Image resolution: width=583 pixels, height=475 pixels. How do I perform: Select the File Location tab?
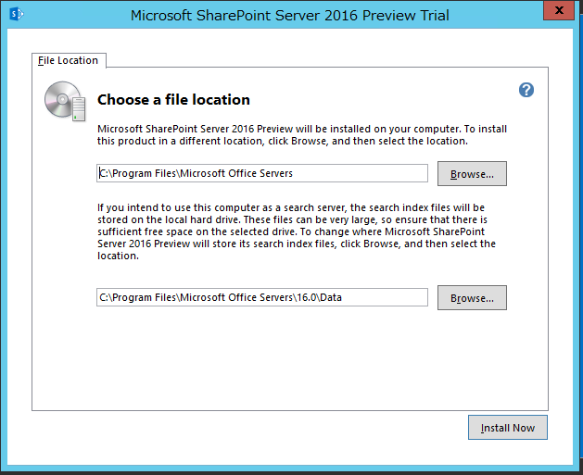(69, 60)
